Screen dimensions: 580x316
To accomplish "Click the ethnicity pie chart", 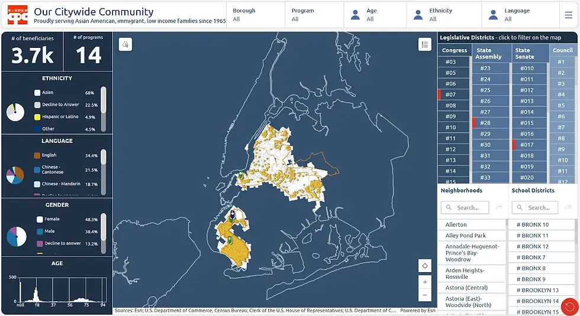I will pyautogui.click(x=15, y=112).
